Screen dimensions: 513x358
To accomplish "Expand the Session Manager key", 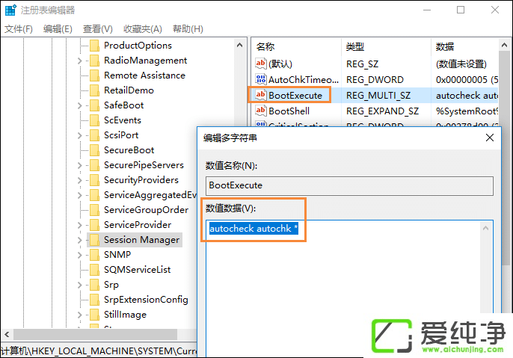I will [x=80, y=240].
